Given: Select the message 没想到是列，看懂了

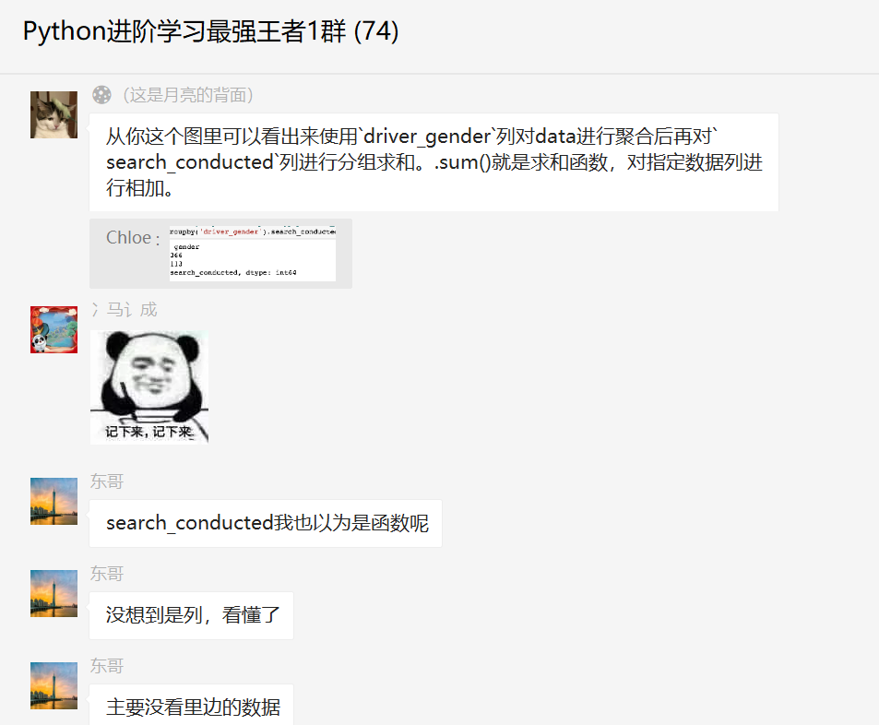Looking at the screenshot, I should coord(192,615).
